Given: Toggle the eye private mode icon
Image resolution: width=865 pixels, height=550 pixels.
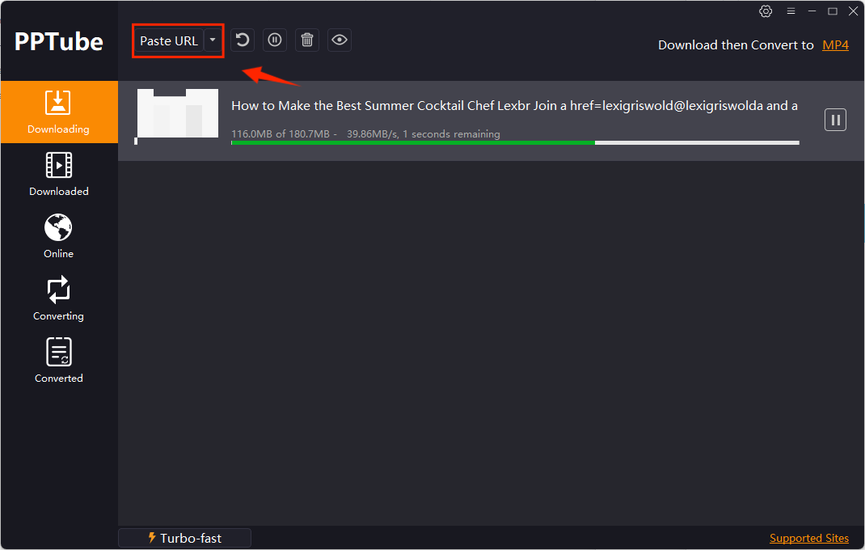Looking at the screenshot, I should pos(340,40).
